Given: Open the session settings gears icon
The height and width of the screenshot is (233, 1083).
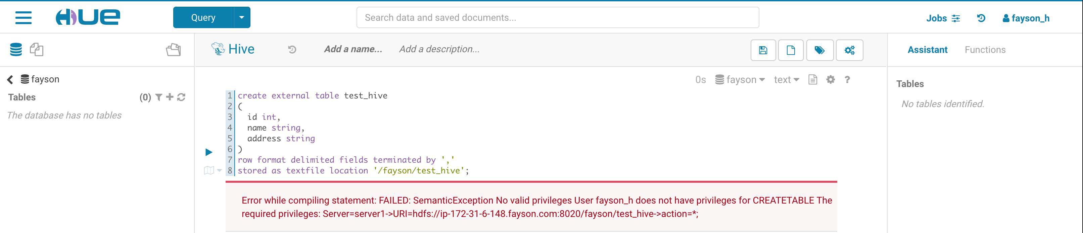Looking at the screenshot, I should click(850, 50).
